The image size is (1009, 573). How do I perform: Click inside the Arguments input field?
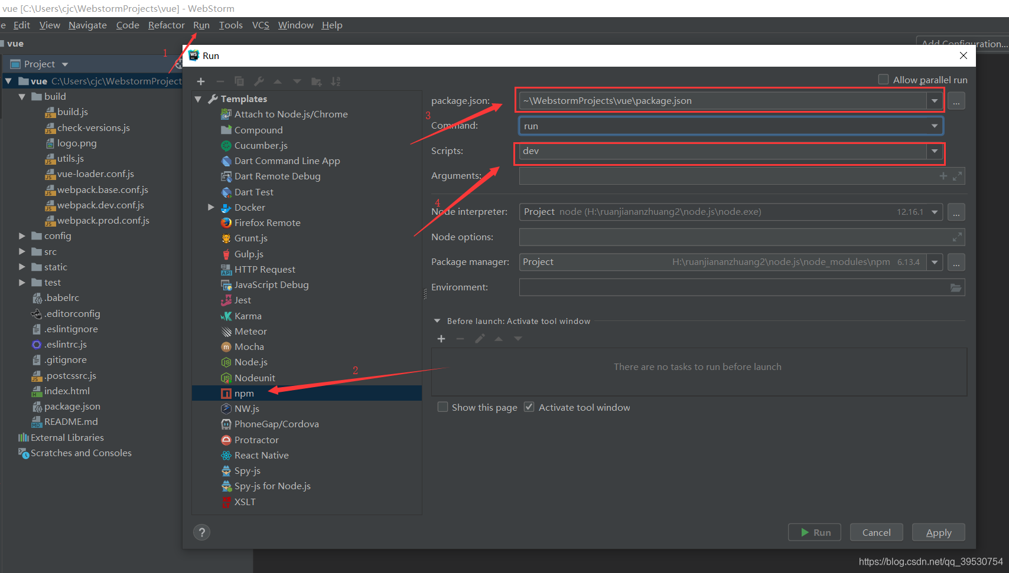click(679, 175)
